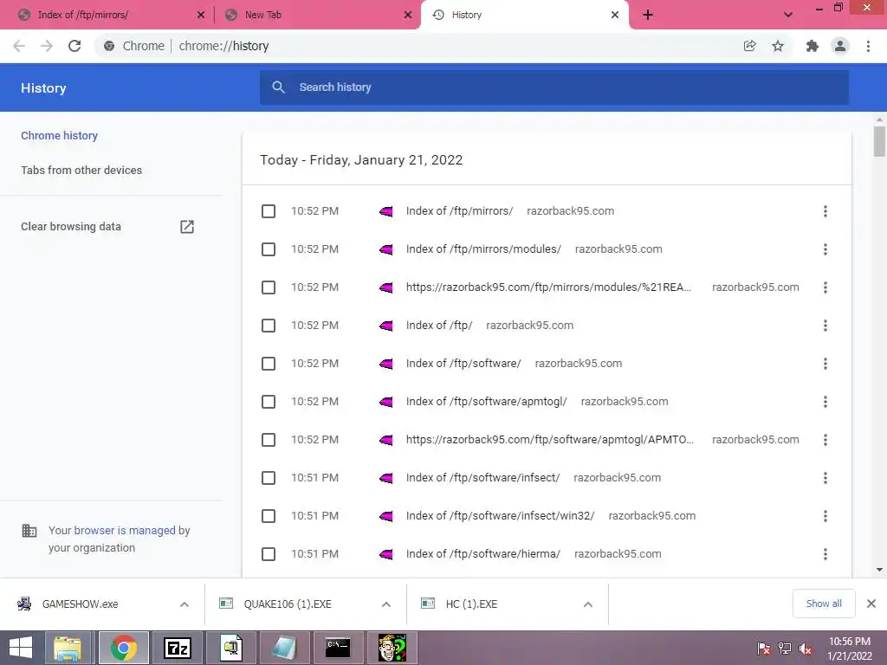Open the QUAKE106 (1).EXE downloaded file
887x665 pixels.
288,604
